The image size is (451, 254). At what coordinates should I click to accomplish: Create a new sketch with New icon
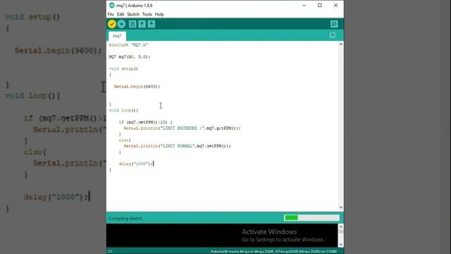pos(132,24)
